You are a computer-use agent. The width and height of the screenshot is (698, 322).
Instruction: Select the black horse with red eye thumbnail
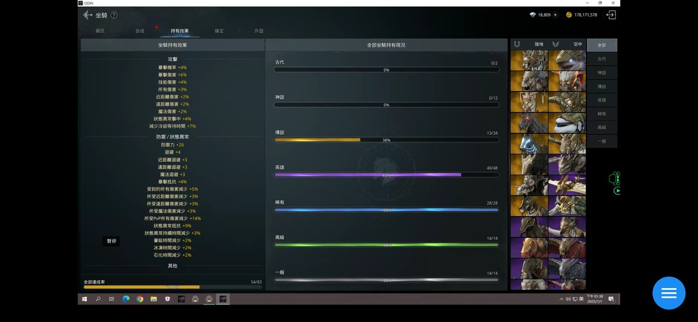[x=529, y=122]
